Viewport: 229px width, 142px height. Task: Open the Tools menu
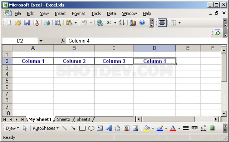tap(96, 14)
